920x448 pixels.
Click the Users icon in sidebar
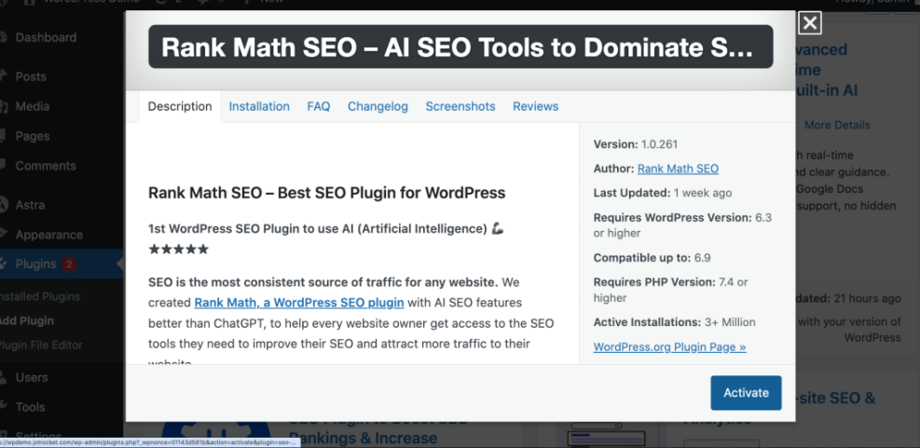pos(4,377)
